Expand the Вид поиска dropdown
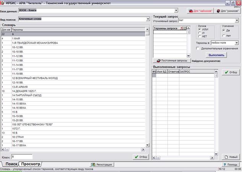242x172 pixels. [x=148, y=19]
